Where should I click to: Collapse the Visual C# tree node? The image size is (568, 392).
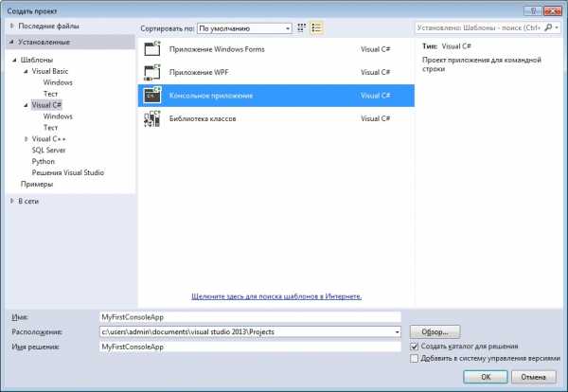tap(26, 105)
